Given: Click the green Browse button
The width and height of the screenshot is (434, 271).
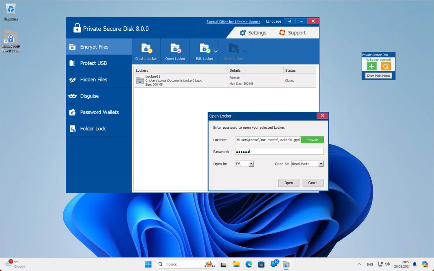Looking at the screenshot, I should coord(312,140).
